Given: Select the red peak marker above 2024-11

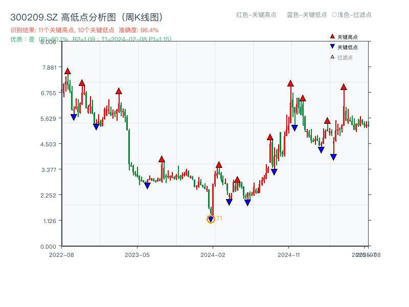Looking at the screenshot, I should pyautogui.click(x=290, y=83).
